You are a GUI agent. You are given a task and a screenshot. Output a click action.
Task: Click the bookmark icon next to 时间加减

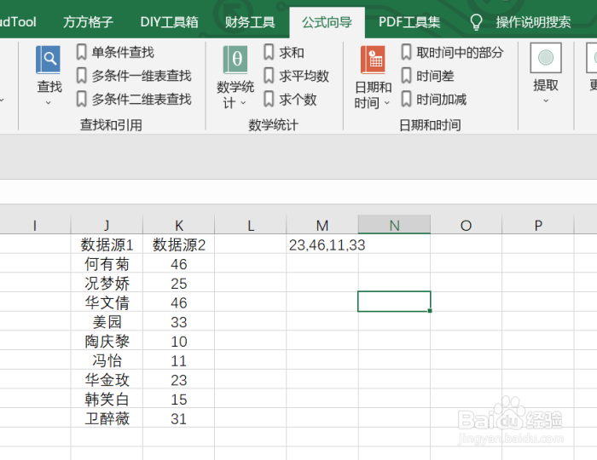pyautogui.click(x=406, y=99)
